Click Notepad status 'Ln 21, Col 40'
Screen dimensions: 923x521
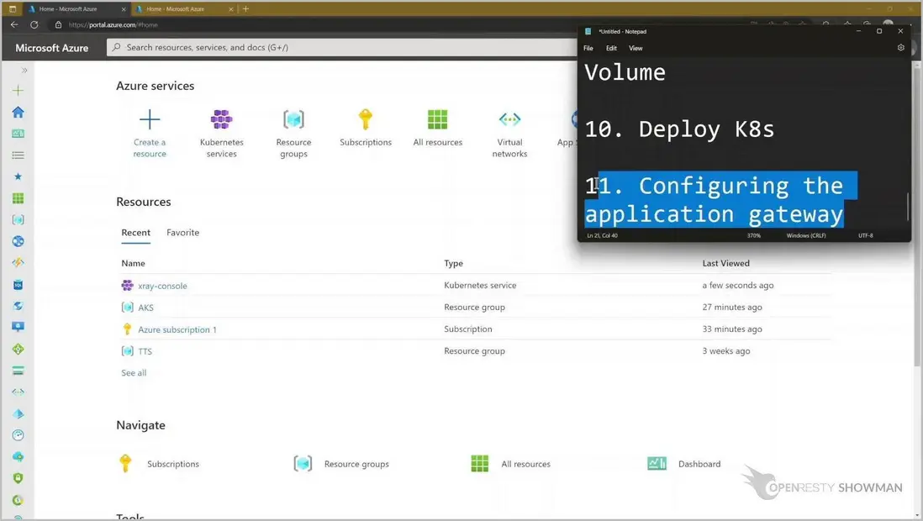[x=602, y=235]
